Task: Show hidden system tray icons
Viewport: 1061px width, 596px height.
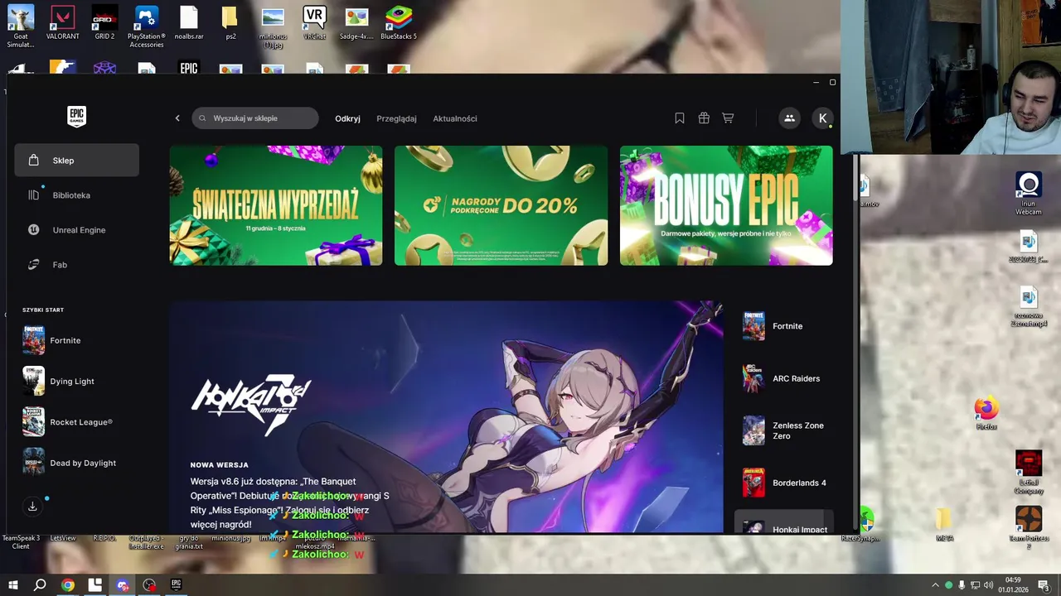Action: [936, 585]
